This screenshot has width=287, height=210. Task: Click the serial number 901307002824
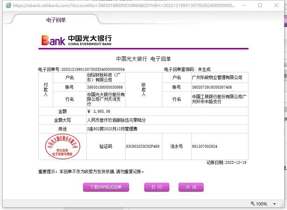click(204, 146)
